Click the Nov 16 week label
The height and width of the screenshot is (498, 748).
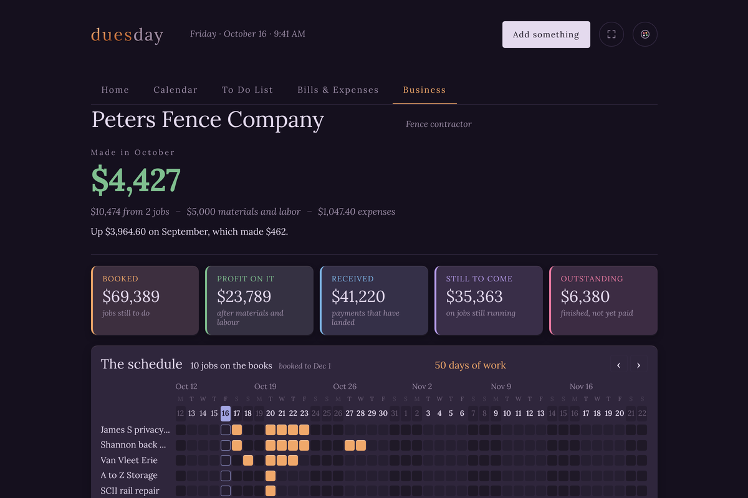tap(582, 387)
